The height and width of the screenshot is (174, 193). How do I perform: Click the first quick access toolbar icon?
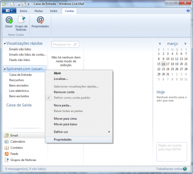[13, 4]
